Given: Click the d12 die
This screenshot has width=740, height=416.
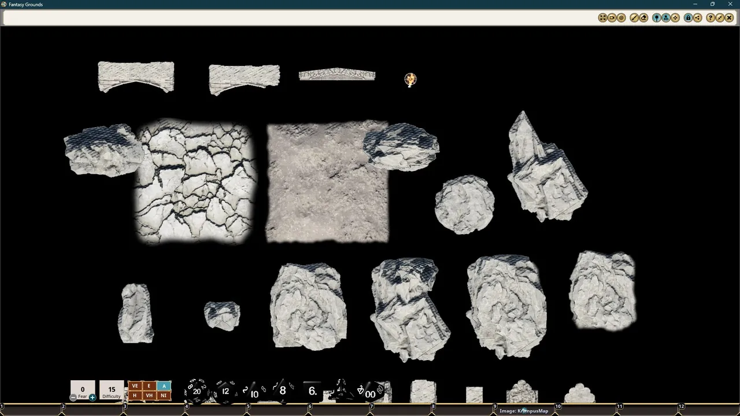Looking at the screenshot, I should point(225,391).
